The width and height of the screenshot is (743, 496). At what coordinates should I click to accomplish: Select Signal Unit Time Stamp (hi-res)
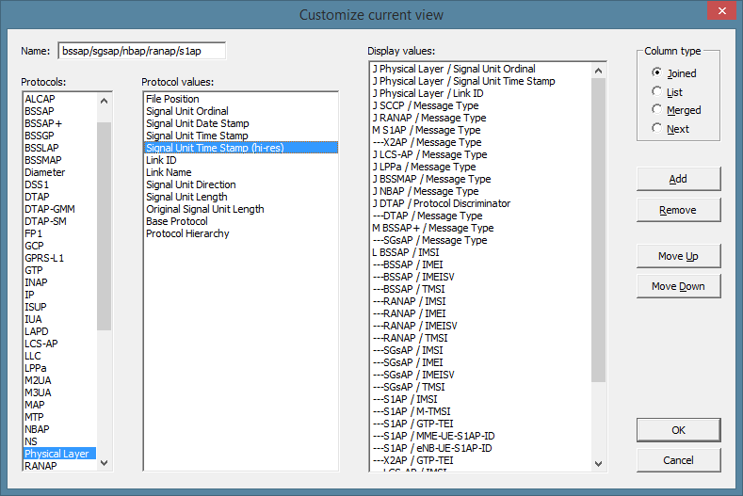click(241, 148)
